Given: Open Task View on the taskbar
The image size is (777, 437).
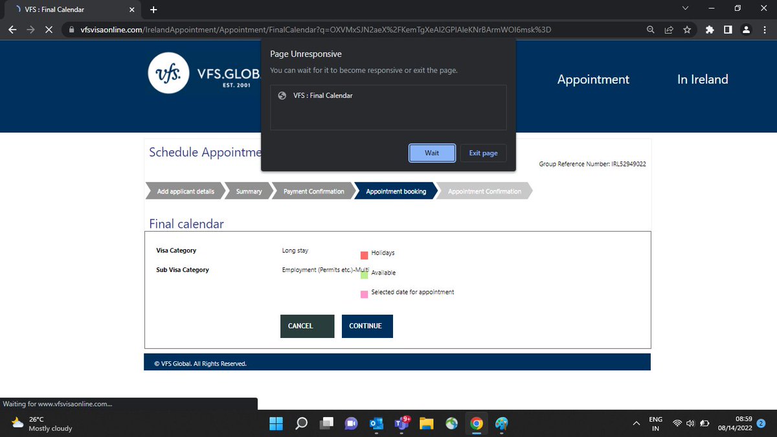Looking at the screenshot, I should point(327,423).
